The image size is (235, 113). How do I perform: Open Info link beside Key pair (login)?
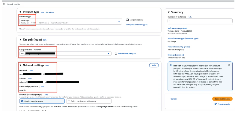point(45,40)
